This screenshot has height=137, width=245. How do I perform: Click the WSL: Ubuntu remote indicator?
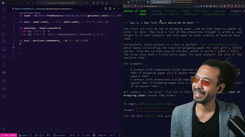(x=9, y=135)
